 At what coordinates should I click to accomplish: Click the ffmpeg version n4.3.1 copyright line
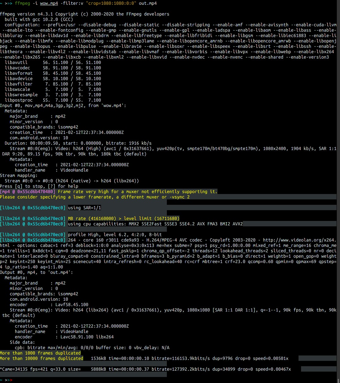[x=85, y=14]
